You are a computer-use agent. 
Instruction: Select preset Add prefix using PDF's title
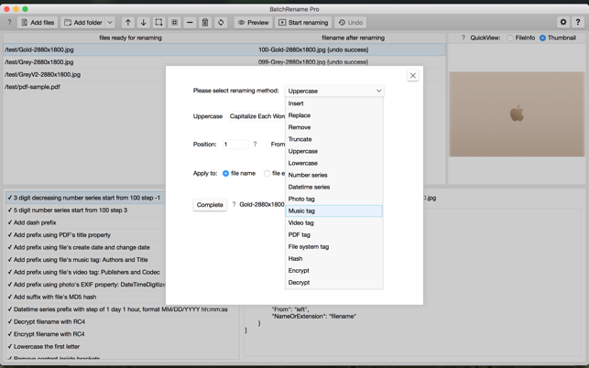coord(85,235)
